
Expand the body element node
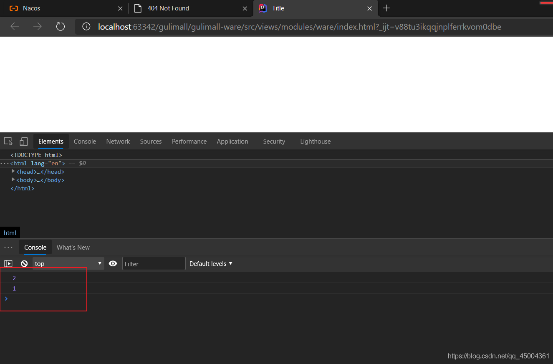(13, 179)
